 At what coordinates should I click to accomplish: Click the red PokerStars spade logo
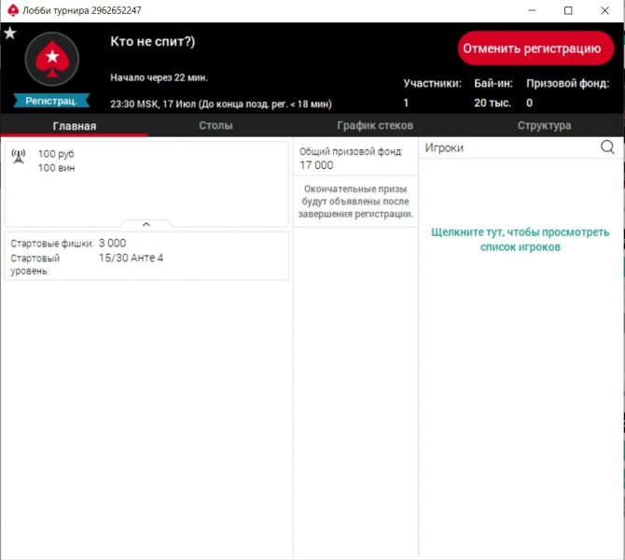[51, 60]
